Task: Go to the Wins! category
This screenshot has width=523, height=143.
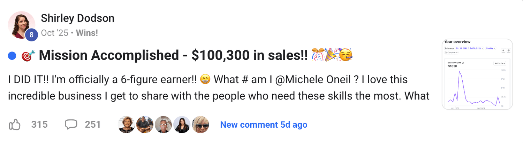Action: coord(87,33)
